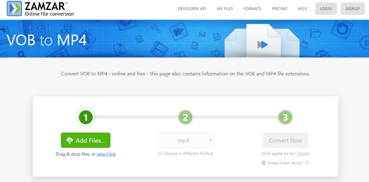Expand the mp4 format dropdown
The image size is (369, 182).
185,140
